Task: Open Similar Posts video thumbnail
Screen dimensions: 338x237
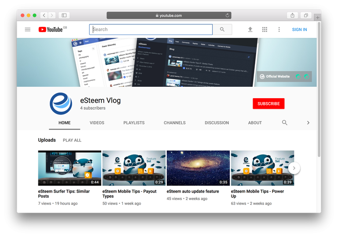Action: point(70,168)
